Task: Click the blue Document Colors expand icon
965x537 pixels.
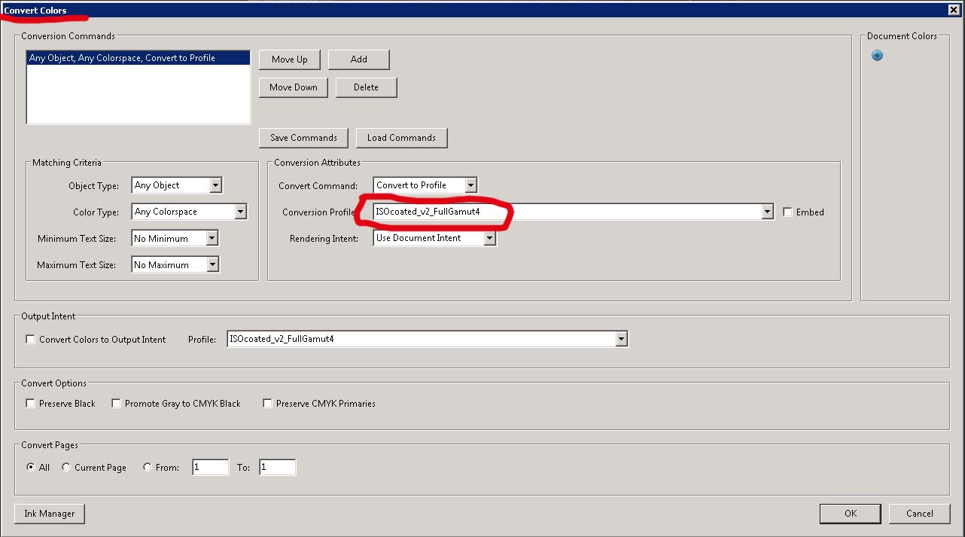Action: (x=877, y=56)
